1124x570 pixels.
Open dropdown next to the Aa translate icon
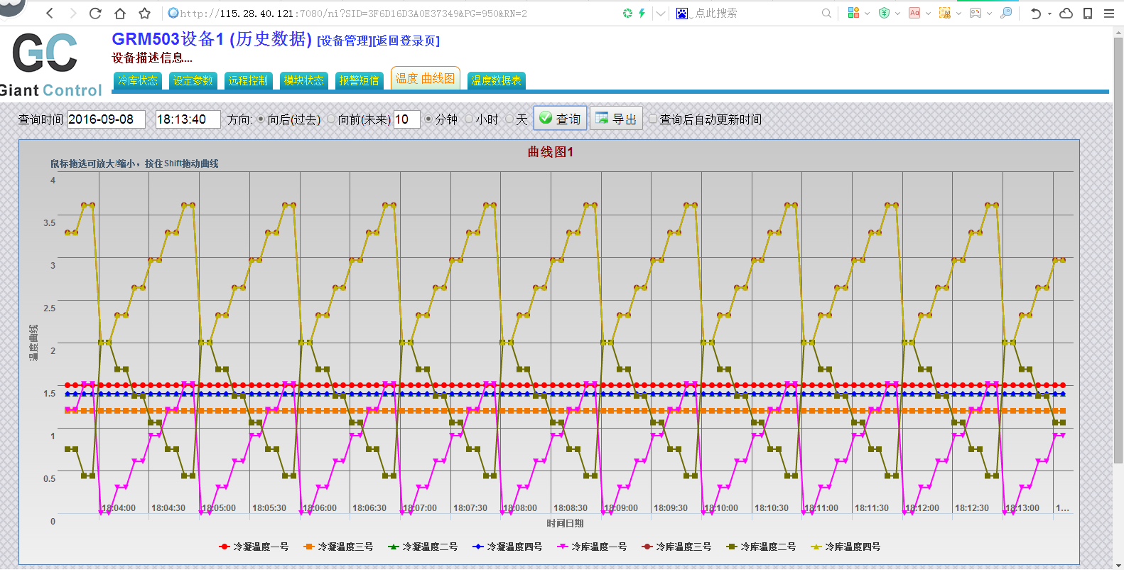pos(928,14)
